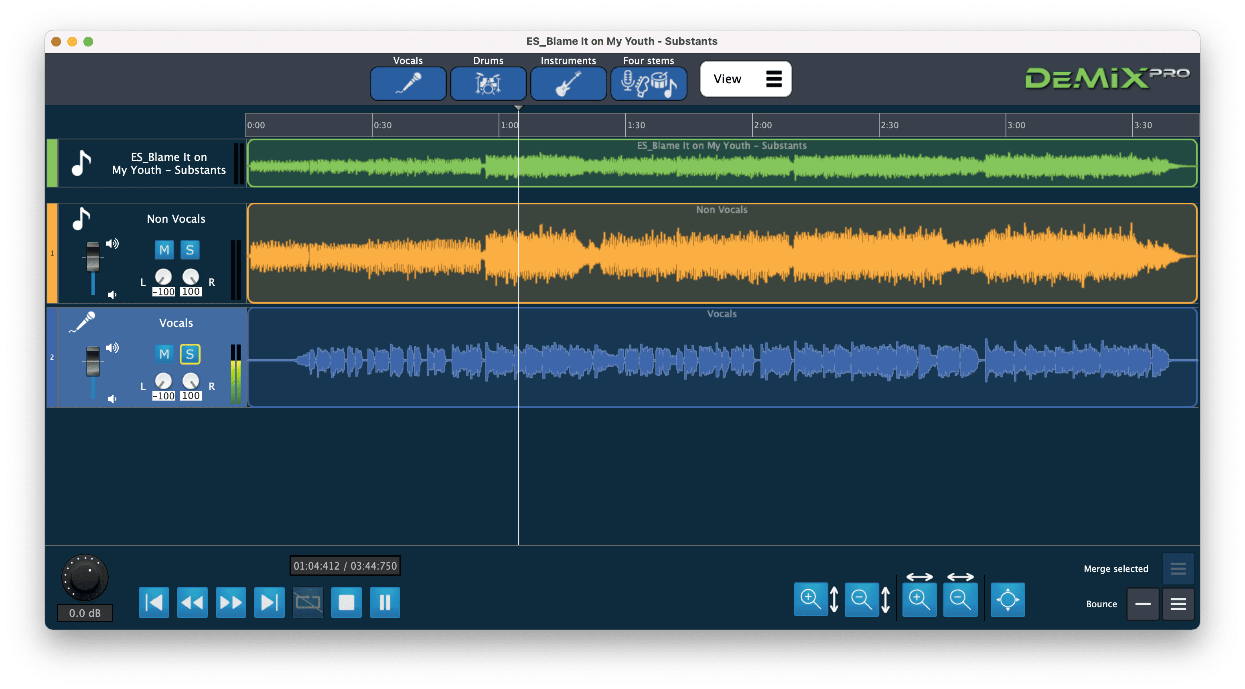Viewport: 1245px width, 689px height.
Task: Select the Drums separation button
Action: pos(488,84)
